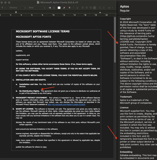Click the 'supplements, and' line

[x=23, y=55]
